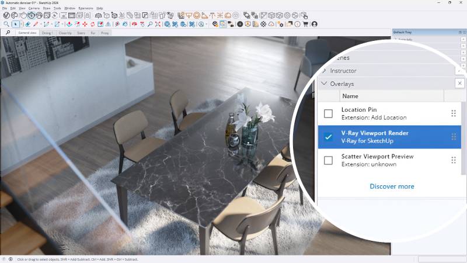Image resolution: width=467 pixels, height=263 pixels.
Task: Click the search magnifier beside scene tabs
Action: tap(8, 33)
